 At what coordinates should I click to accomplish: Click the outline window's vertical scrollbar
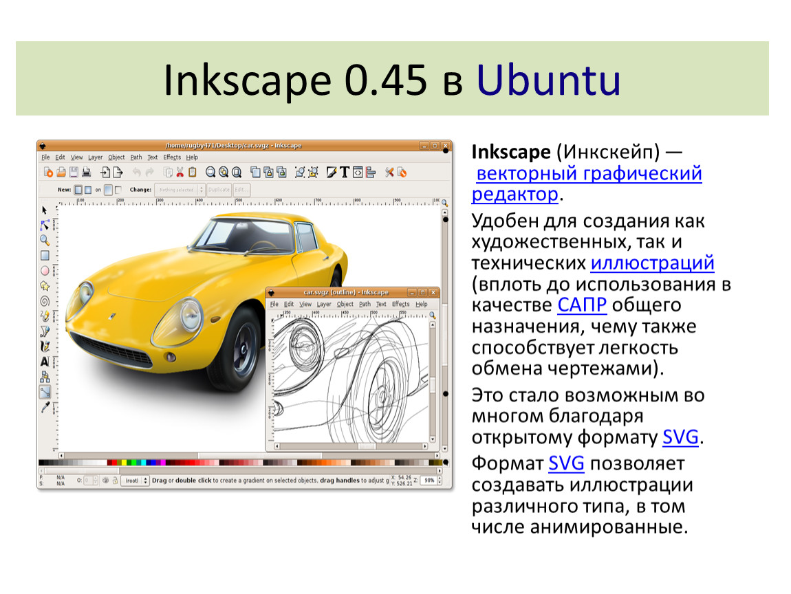[x=433, y=383]
